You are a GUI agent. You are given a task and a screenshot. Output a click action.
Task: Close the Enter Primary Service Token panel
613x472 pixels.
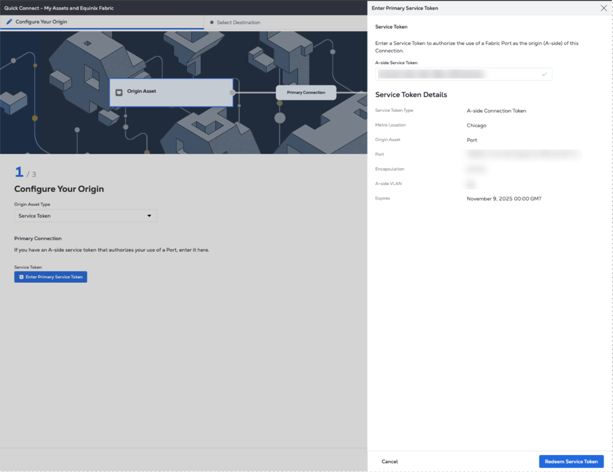[x=603, y=8]
